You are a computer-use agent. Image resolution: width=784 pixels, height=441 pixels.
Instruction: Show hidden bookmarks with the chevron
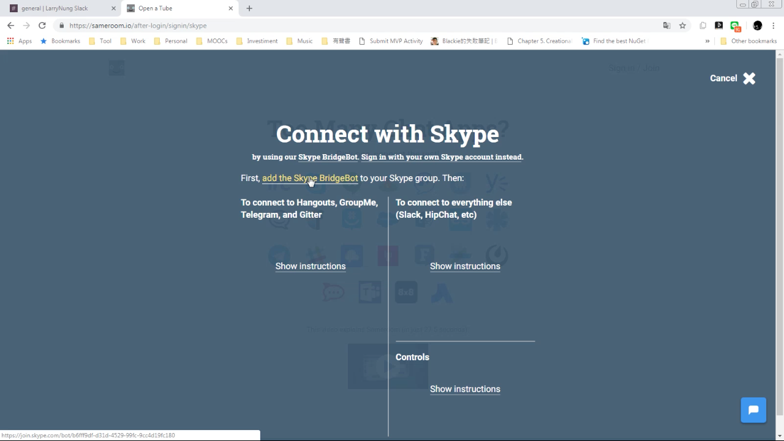[x=707, y=41]
